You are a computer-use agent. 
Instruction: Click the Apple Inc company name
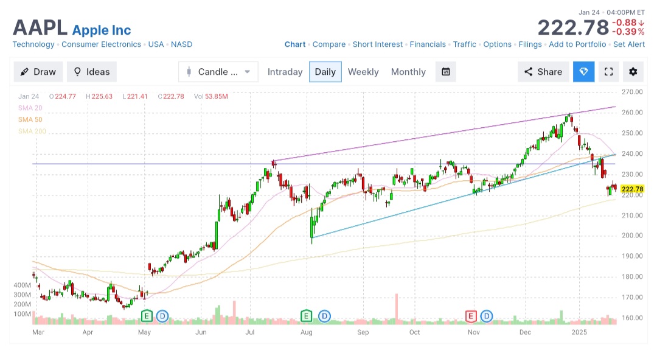[102, 30]
